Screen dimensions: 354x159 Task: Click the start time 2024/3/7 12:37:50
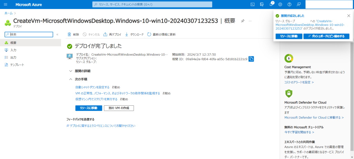[201, 54]
